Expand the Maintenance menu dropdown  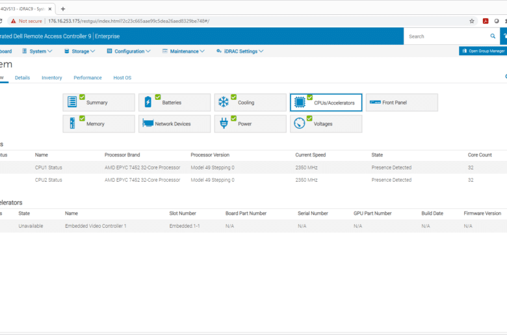pos(183,51)
